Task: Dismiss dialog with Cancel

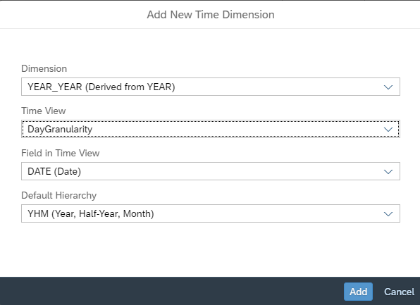Action: pyautogui.click(x=399, y=292)
